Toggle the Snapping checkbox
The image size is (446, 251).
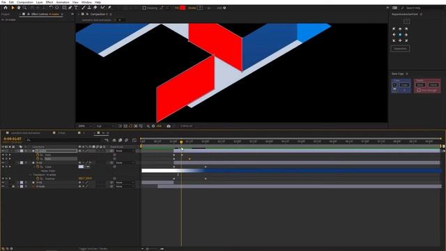[x=144, y=8]
